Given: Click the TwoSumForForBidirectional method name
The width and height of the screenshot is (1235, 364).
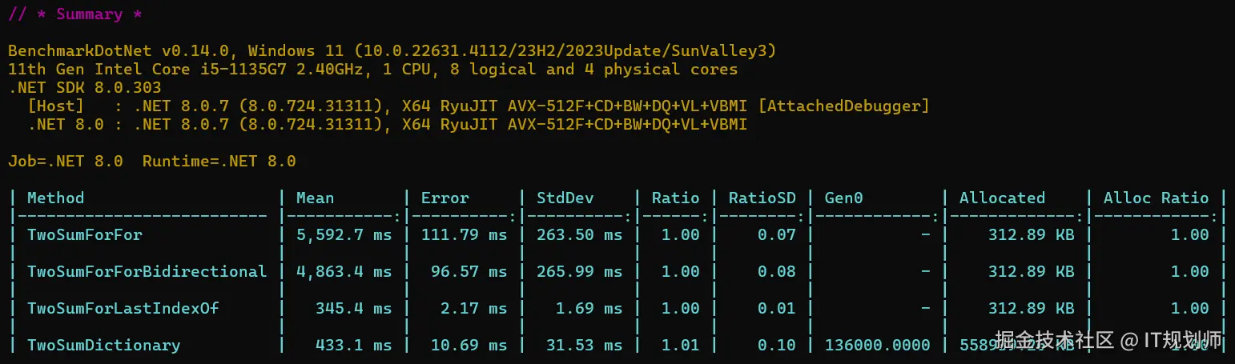Looking at the screenshot, I should point(147,271).
